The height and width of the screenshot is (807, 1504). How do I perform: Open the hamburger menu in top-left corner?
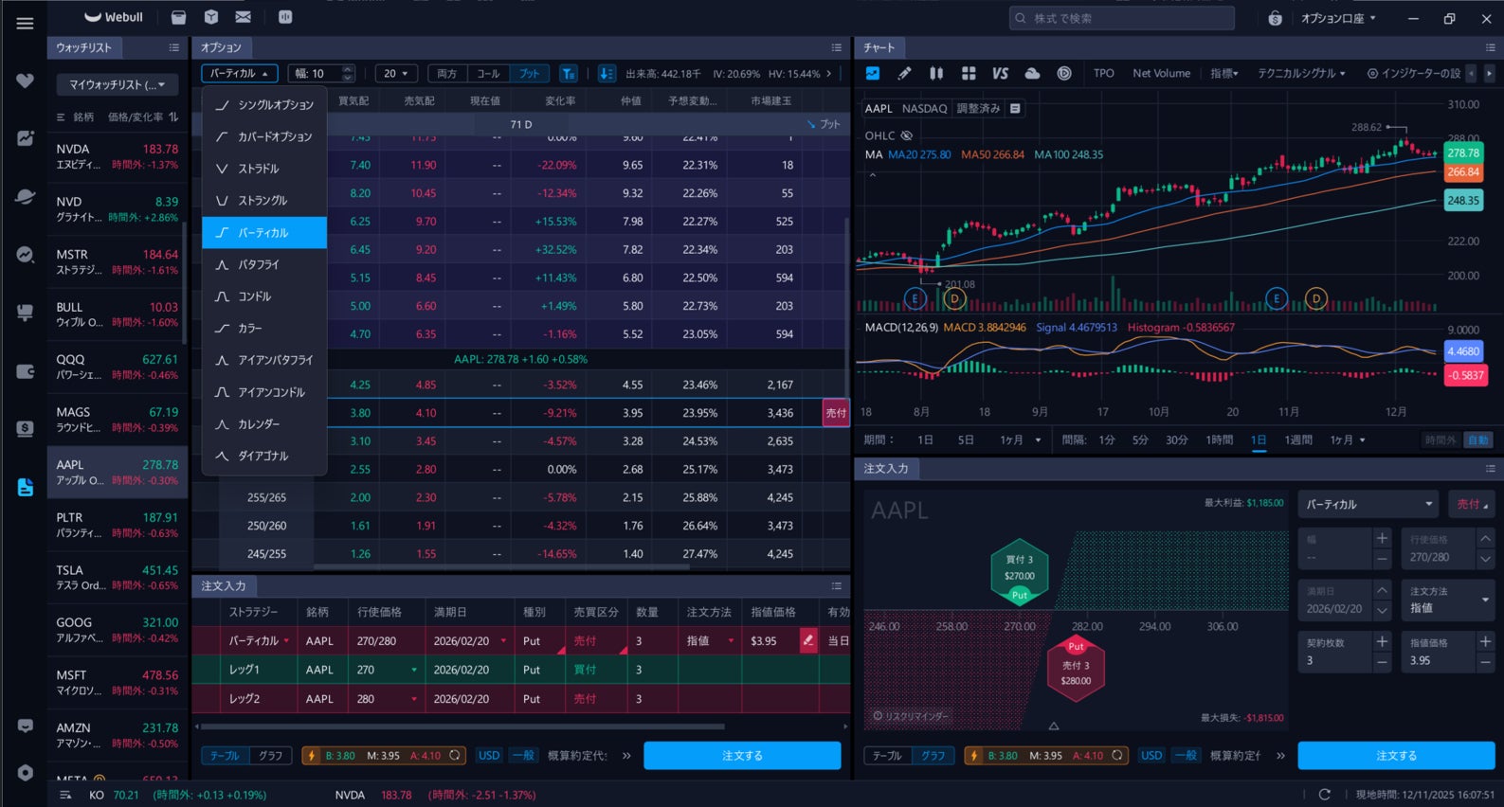click(25, 23)
